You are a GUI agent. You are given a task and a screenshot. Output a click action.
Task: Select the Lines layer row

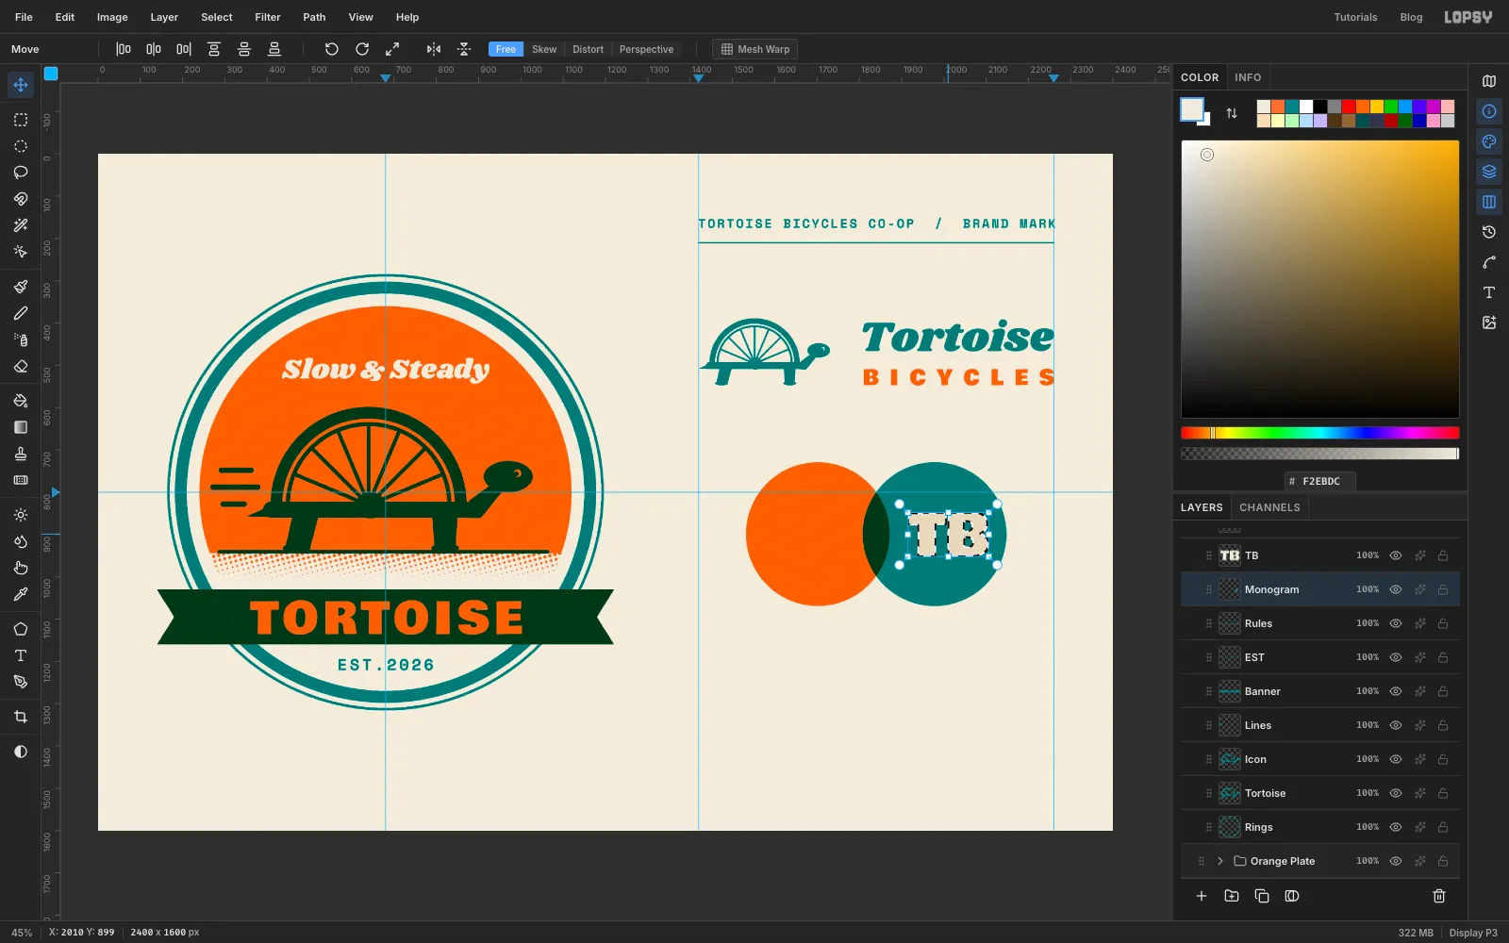[x=1320, y=725]
